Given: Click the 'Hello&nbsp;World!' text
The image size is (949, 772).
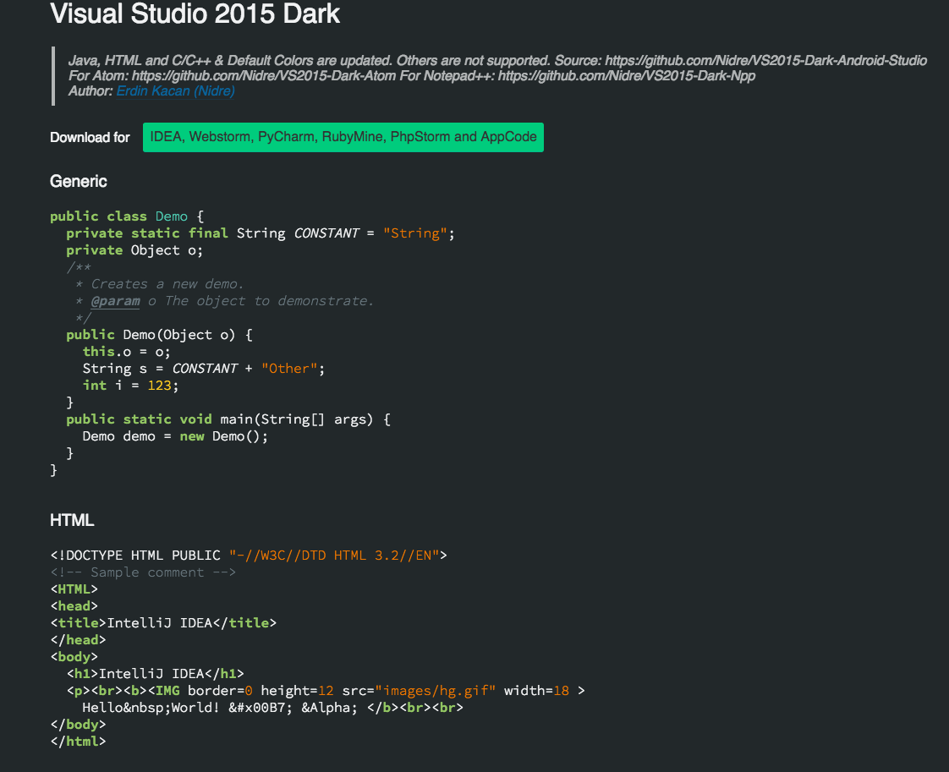Looking at the screenshot, I should click(x=151, y=708).
